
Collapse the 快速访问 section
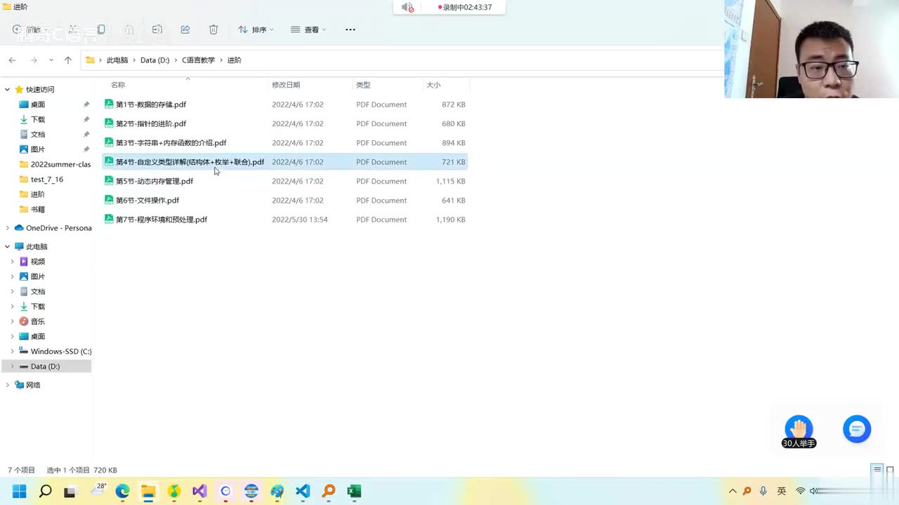pos(8,90)
